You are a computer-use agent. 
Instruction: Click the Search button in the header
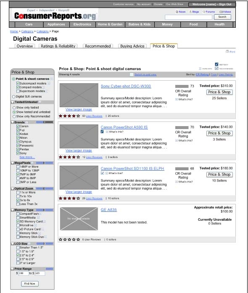click(x=222, y=17)
